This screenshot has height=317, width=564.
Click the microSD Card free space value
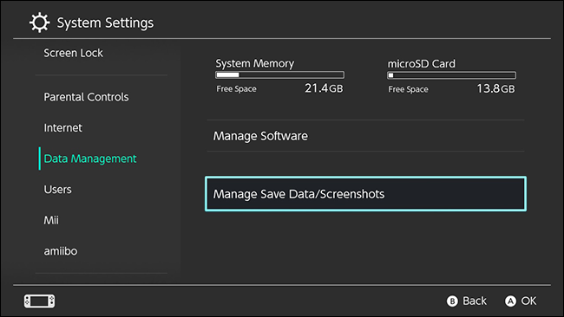pyautogui.click(x=495, y=88)
